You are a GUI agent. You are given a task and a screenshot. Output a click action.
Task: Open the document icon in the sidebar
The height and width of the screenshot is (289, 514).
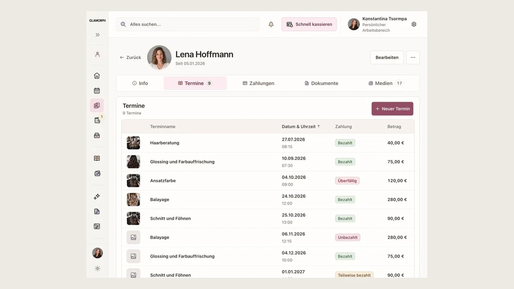point(97,212)
